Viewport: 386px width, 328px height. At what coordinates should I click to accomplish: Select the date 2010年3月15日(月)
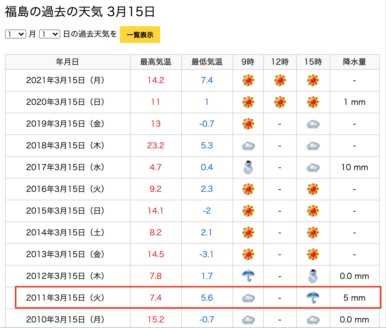click(x=66, y=320)
